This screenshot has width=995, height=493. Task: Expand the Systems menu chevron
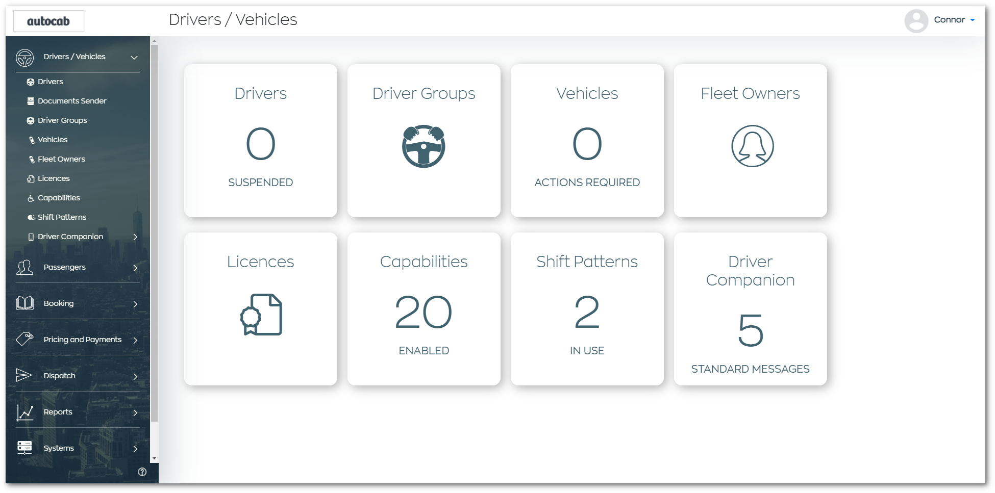(x=135, y=449)
